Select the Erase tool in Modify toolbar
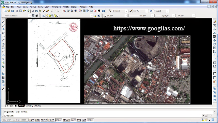This screenshot has height=123, width=218. [x=215, y=22]
